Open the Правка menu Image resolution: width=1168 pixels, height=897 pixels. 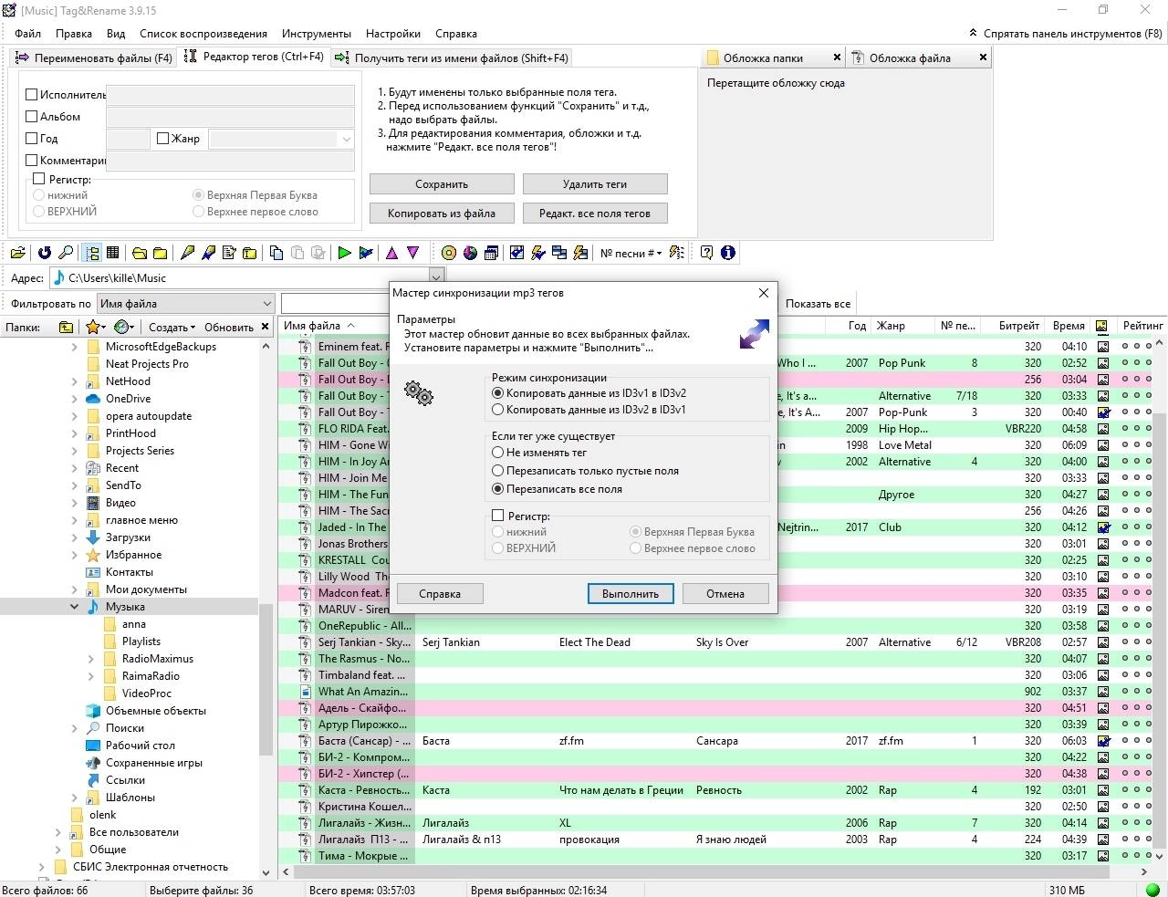pyautogui.click(x=74, y=34)
